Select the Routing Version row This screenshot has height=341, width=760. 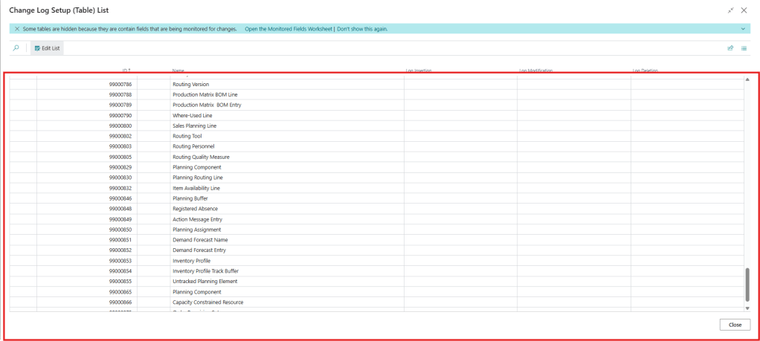click(191, 84)
